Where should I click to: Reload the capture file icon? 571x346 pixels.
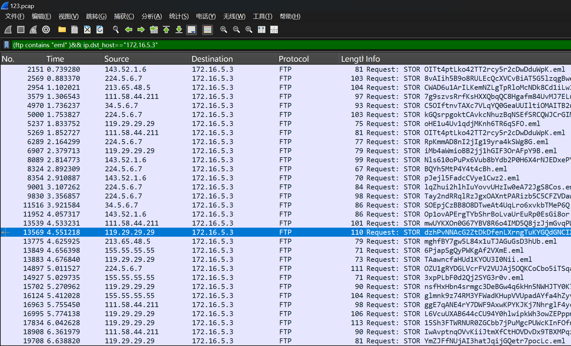100,30
